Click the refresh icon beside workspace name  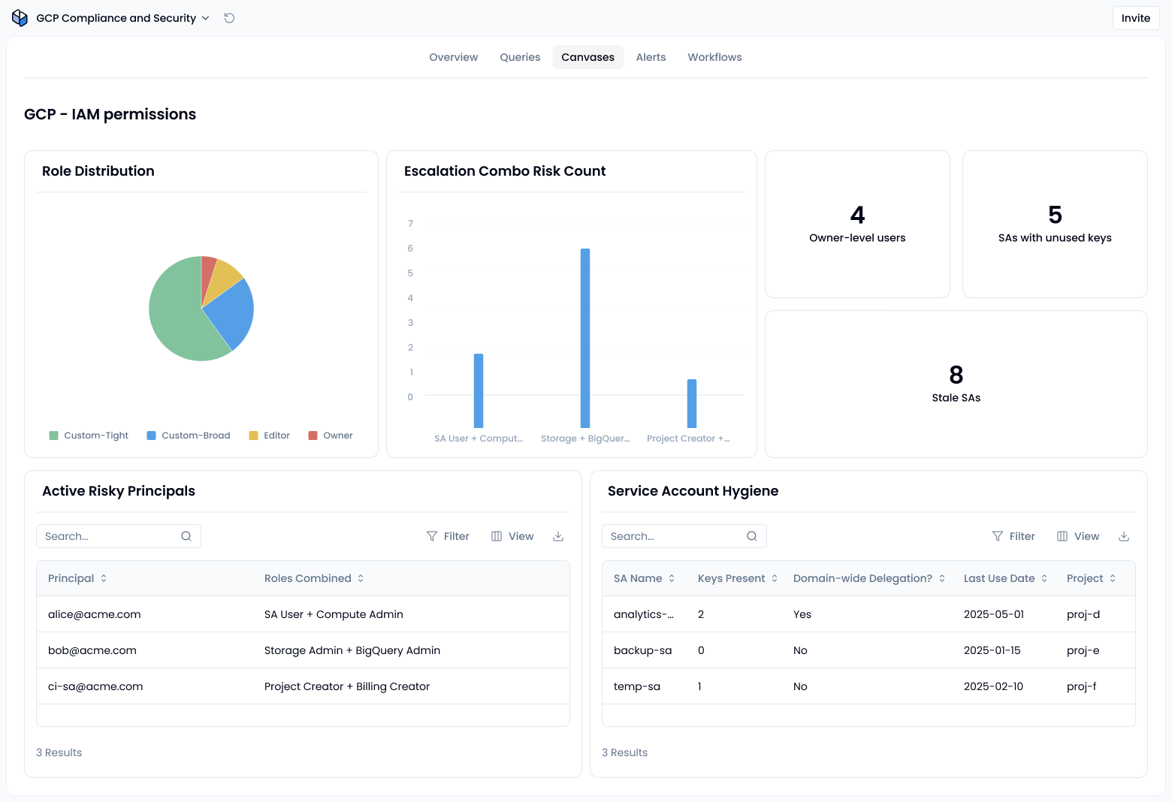coord(229,18)
